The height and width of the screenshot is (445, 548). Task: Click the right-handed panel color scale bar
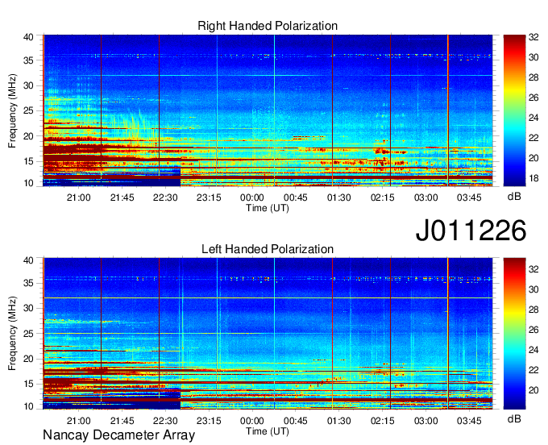pos(514,110)
